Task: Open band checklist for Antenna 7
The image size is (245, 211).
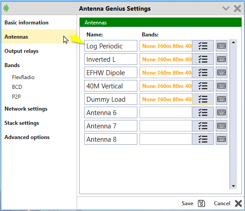Action: click(x=203, y=126)
